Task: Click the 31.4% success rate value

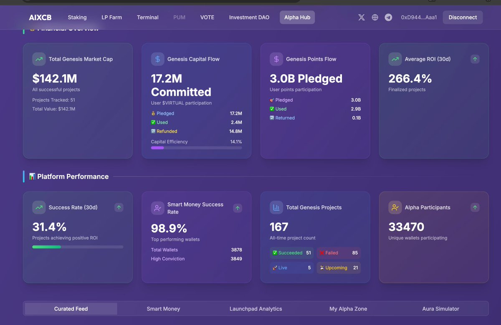Action: (x=50, y=227)
